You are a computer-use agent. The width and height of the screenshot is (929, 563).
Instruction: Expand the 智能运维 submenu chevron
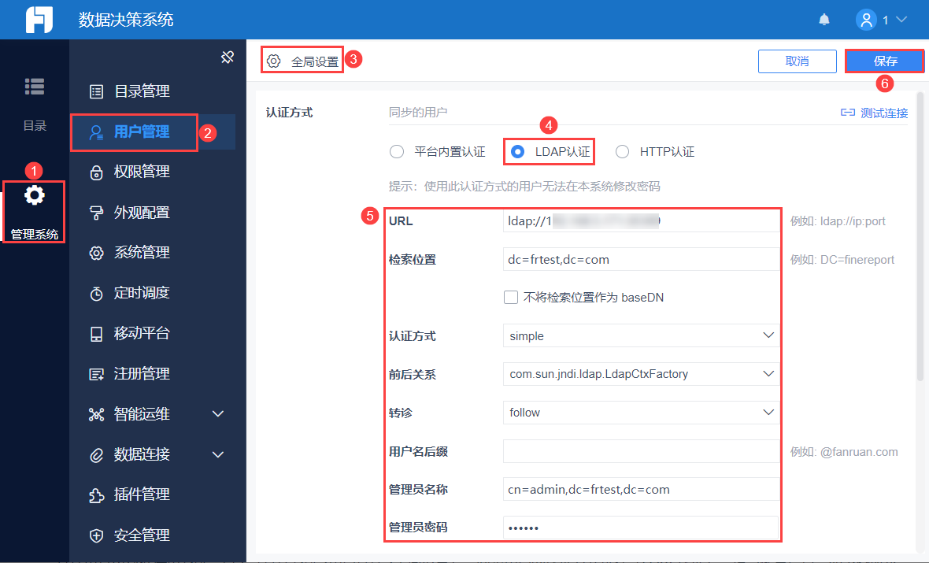218,413
